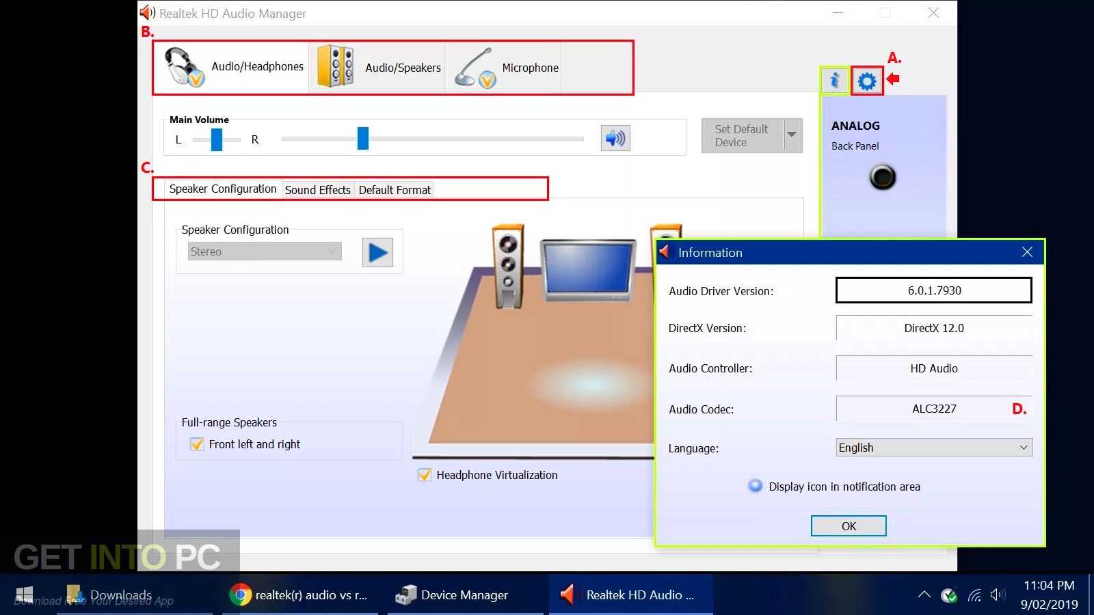Click OK in the Information dialog
Image resolution: width=1094 pixels, height=615 pixels.
pyautogui.click(x=849, y=526)
